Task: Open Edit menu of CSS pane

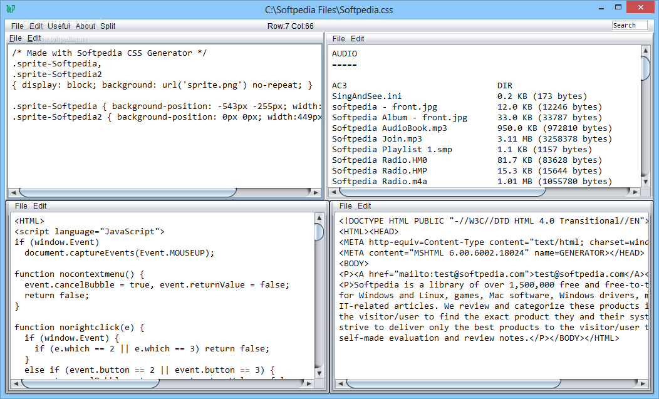Action: pyautogui.click(x=34, y=38)
